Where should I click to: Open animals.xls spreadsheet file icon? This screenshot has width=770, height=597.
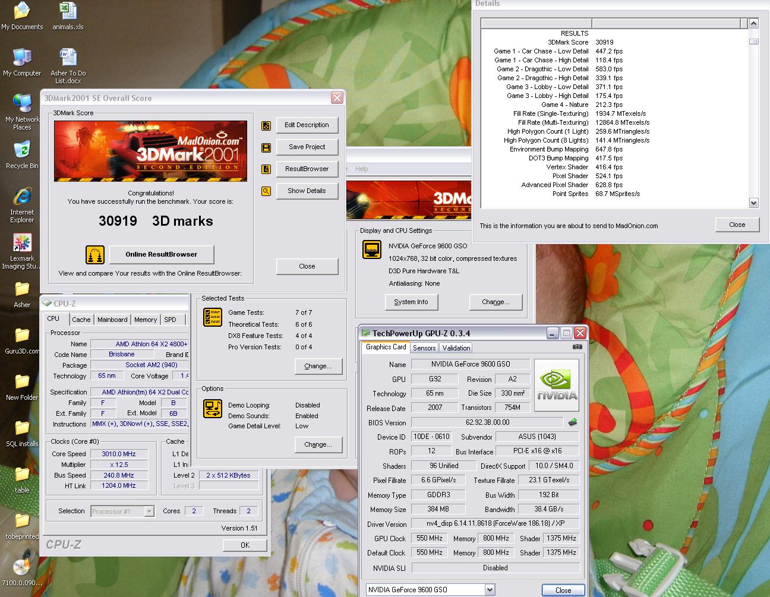(68, 16)
